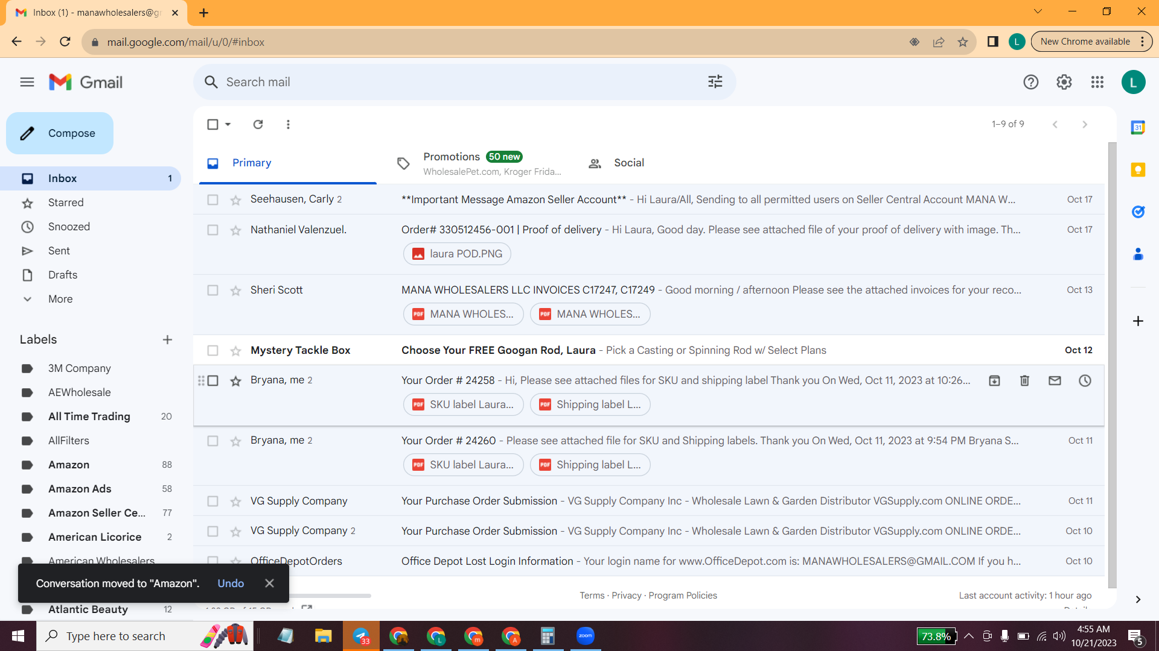Open the Google account avatar in Gmail header

tap(1133, 82)
